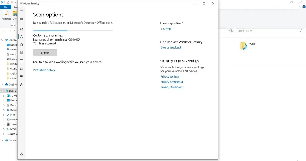The width and height of the screenshot is (306, 161).
Task: Open Device performance & health heart icon
Action: click(21, 77)
